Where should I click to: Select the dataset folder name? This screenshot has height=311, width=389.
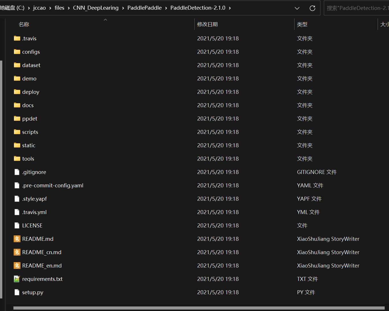click(31, 65)
